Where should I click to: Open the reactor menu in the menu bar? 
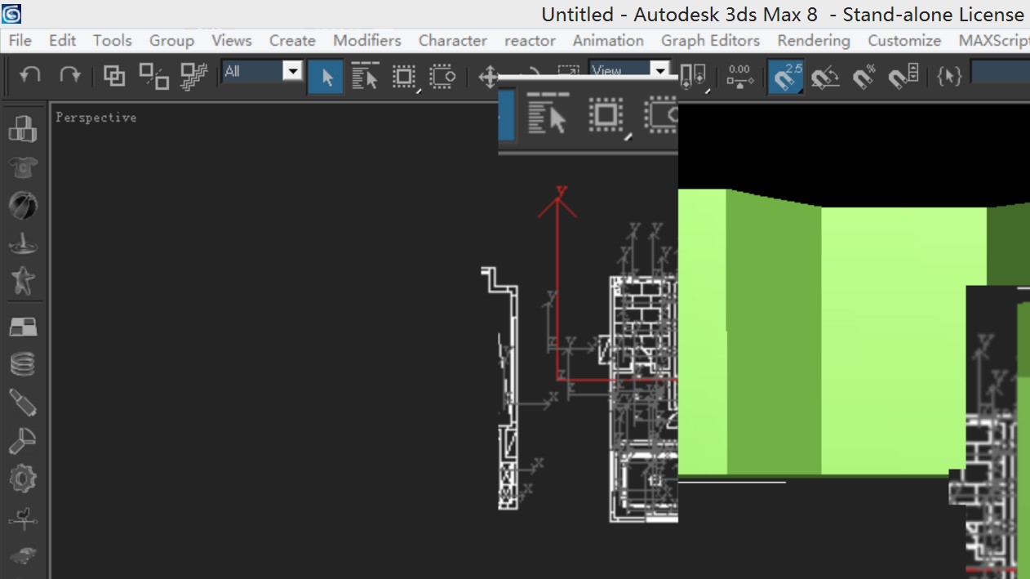point(529,40)
